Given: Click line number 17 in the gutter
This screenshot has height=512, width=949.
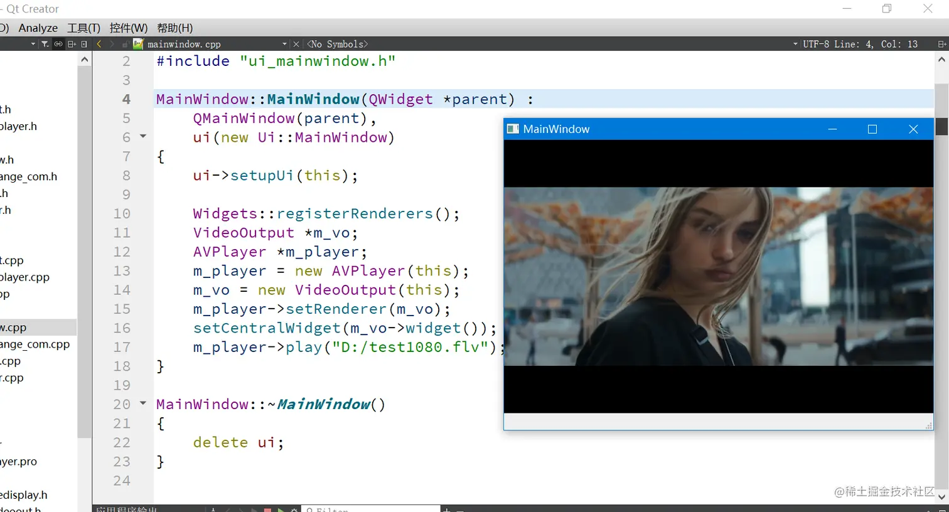Looking at the screenshot, I should [x=122, y=347].
